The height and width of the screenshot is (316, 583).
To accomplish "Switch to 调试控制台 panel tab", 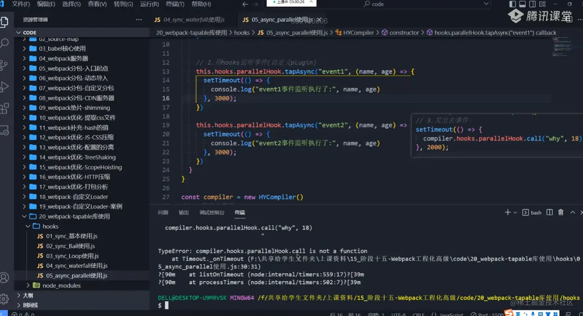I will pyautogui.click(x=212, y=212).
